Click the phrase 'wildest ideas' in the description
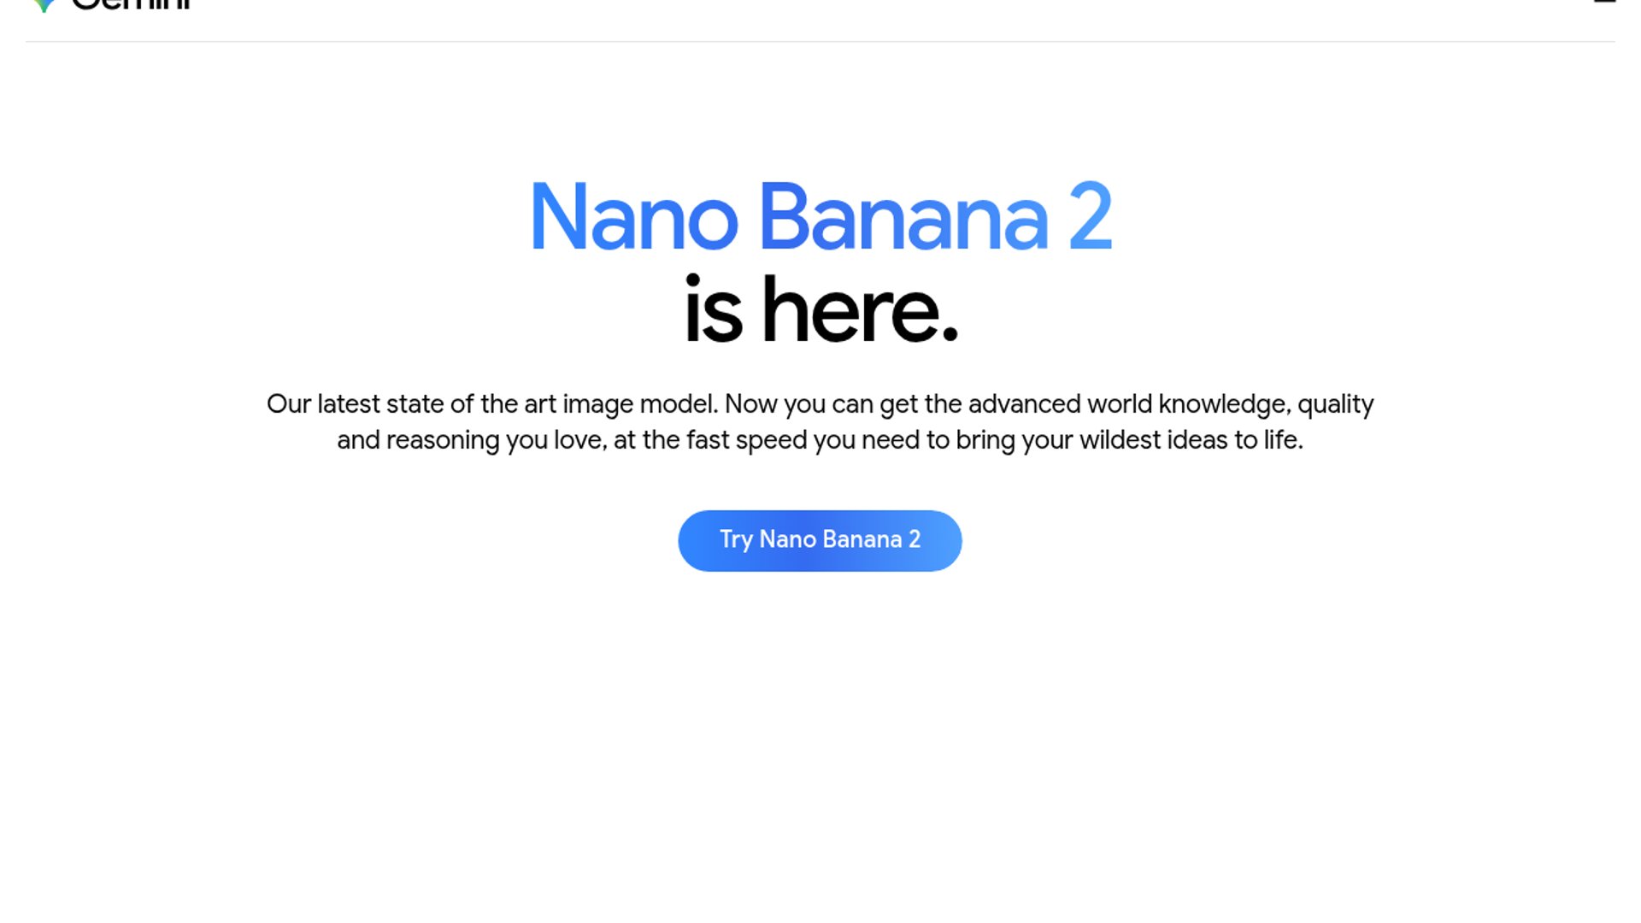 (1153, 440)
